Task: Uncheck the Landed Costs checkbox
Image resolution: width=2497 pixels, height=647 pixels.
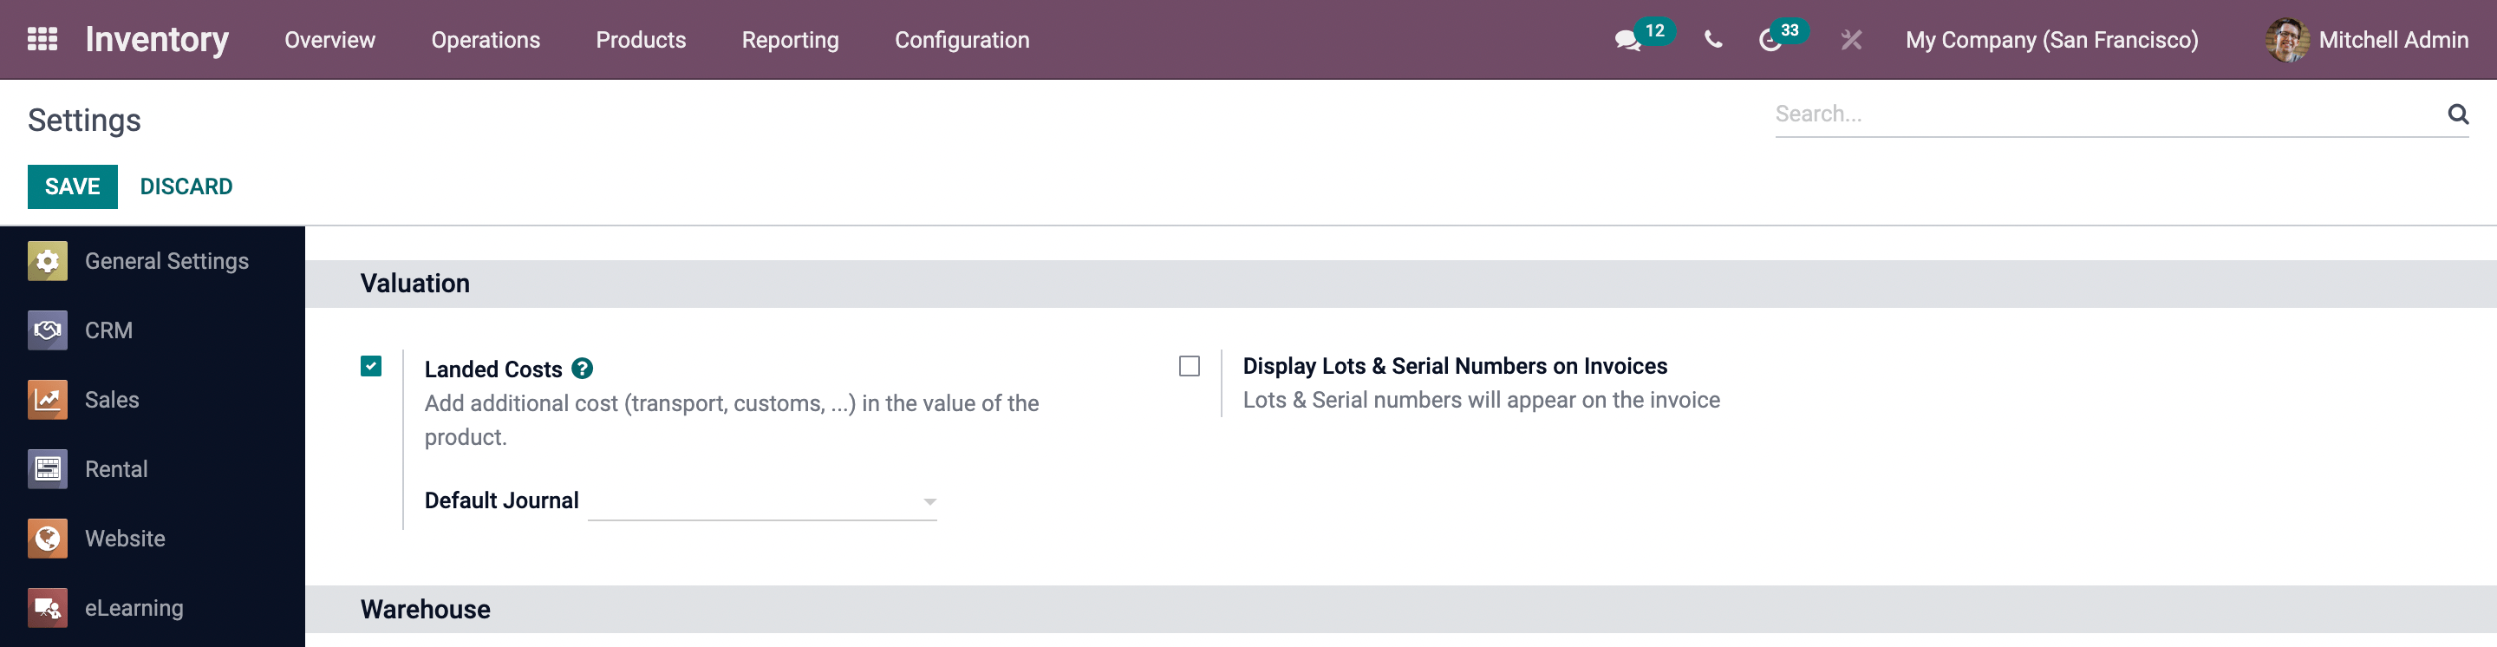Action: (x=371, y=366)
